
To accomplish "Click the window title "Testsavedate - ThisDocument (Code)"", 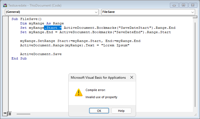I will tap(35, 5).
